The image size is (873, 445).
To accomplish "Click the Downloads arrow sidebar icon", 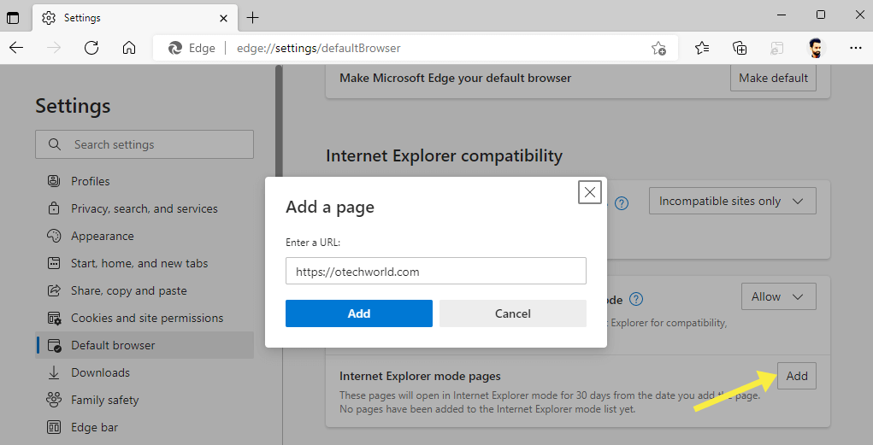I will click(54, 372).
